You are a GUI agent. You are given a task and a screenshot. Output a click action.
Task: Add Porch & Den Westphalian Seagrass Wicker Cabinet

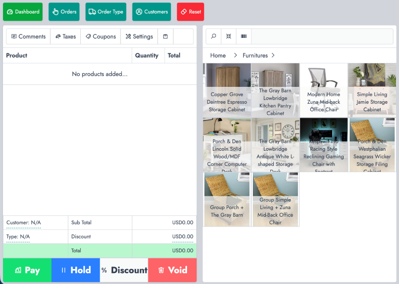click(x=372, y=145)
